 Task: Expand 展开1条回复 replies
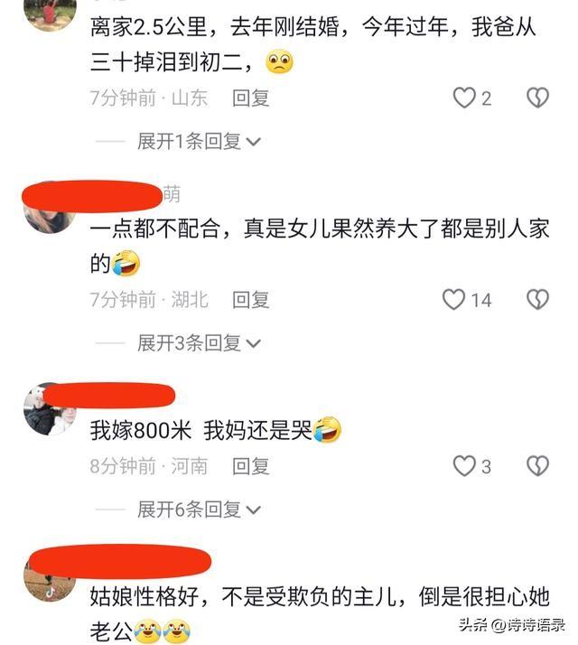tap(199, 142)
